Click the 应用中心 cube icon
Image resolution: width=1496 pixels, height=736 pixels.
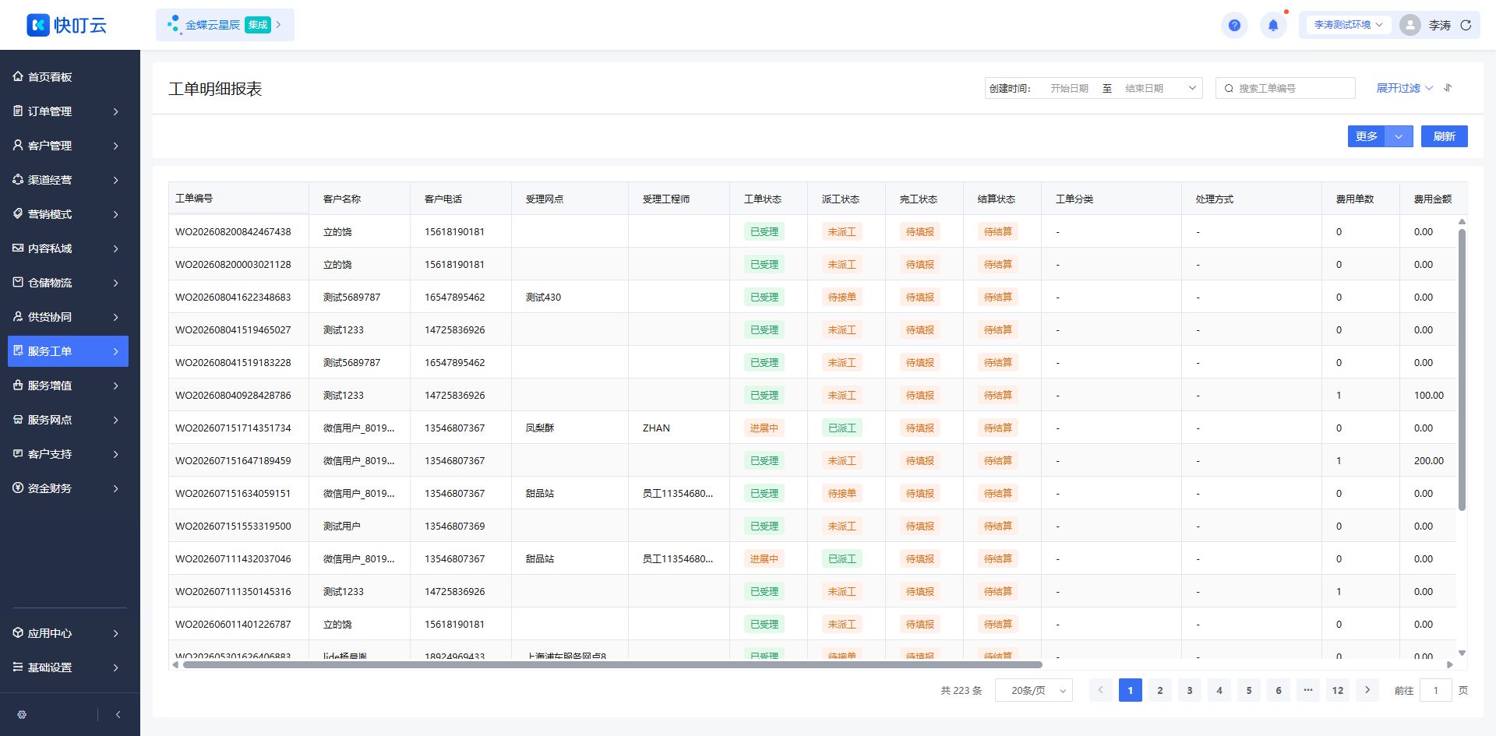[18, 632]
